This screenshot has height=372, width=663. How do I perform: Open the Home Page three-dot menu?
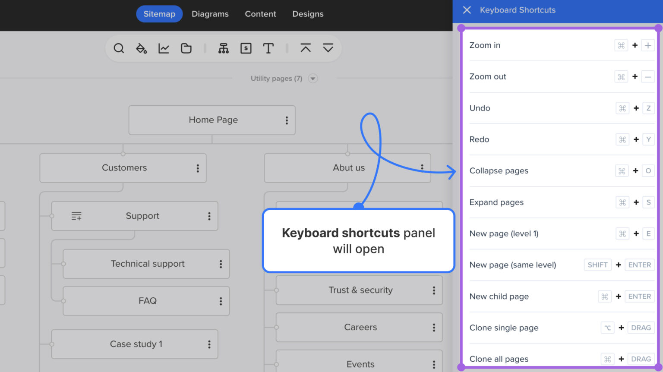coord(287,120)
